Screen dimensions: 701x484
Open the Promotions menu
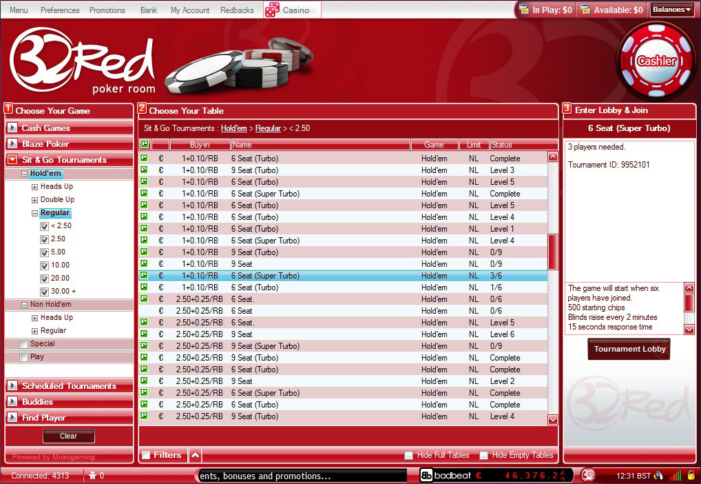coord(107,10)
